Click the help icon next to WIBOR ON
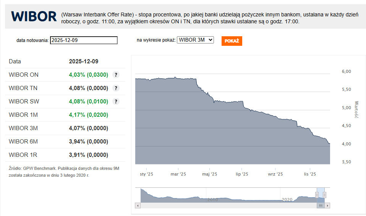Viewport: 366px width, 216px height. pos(116,75)
